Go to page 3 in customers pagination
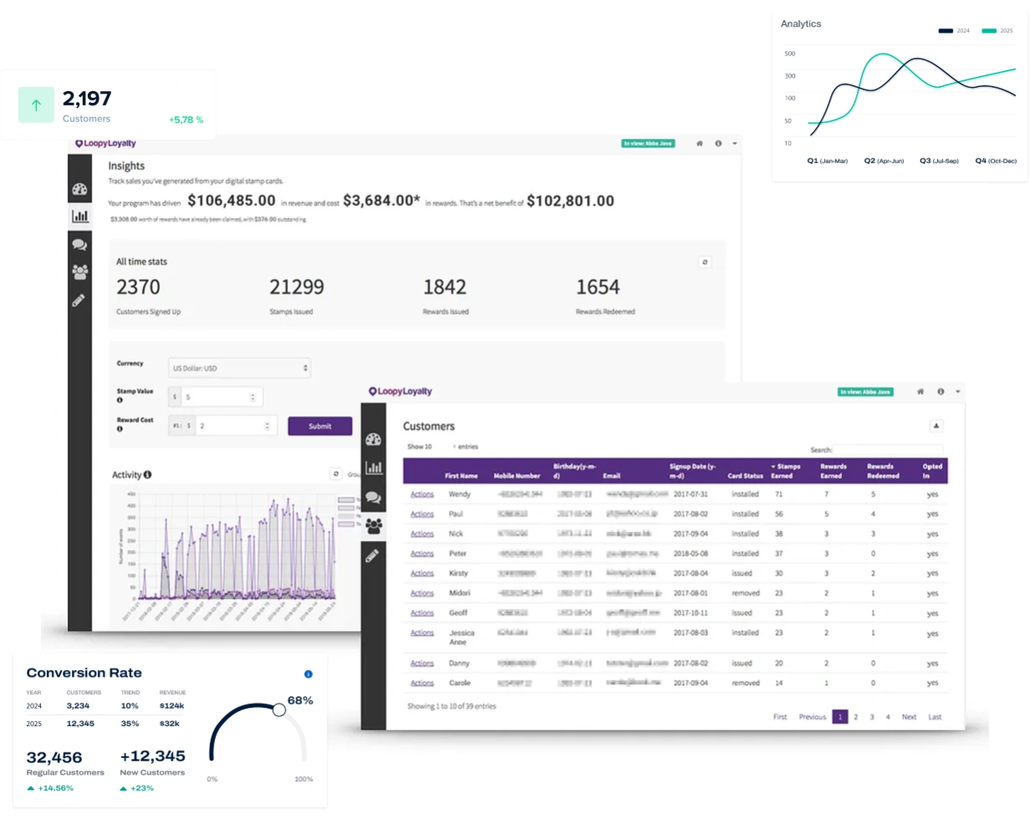The height and width of the screenshot is (824, 1030). pyautogui.click(x=872, y=717)
